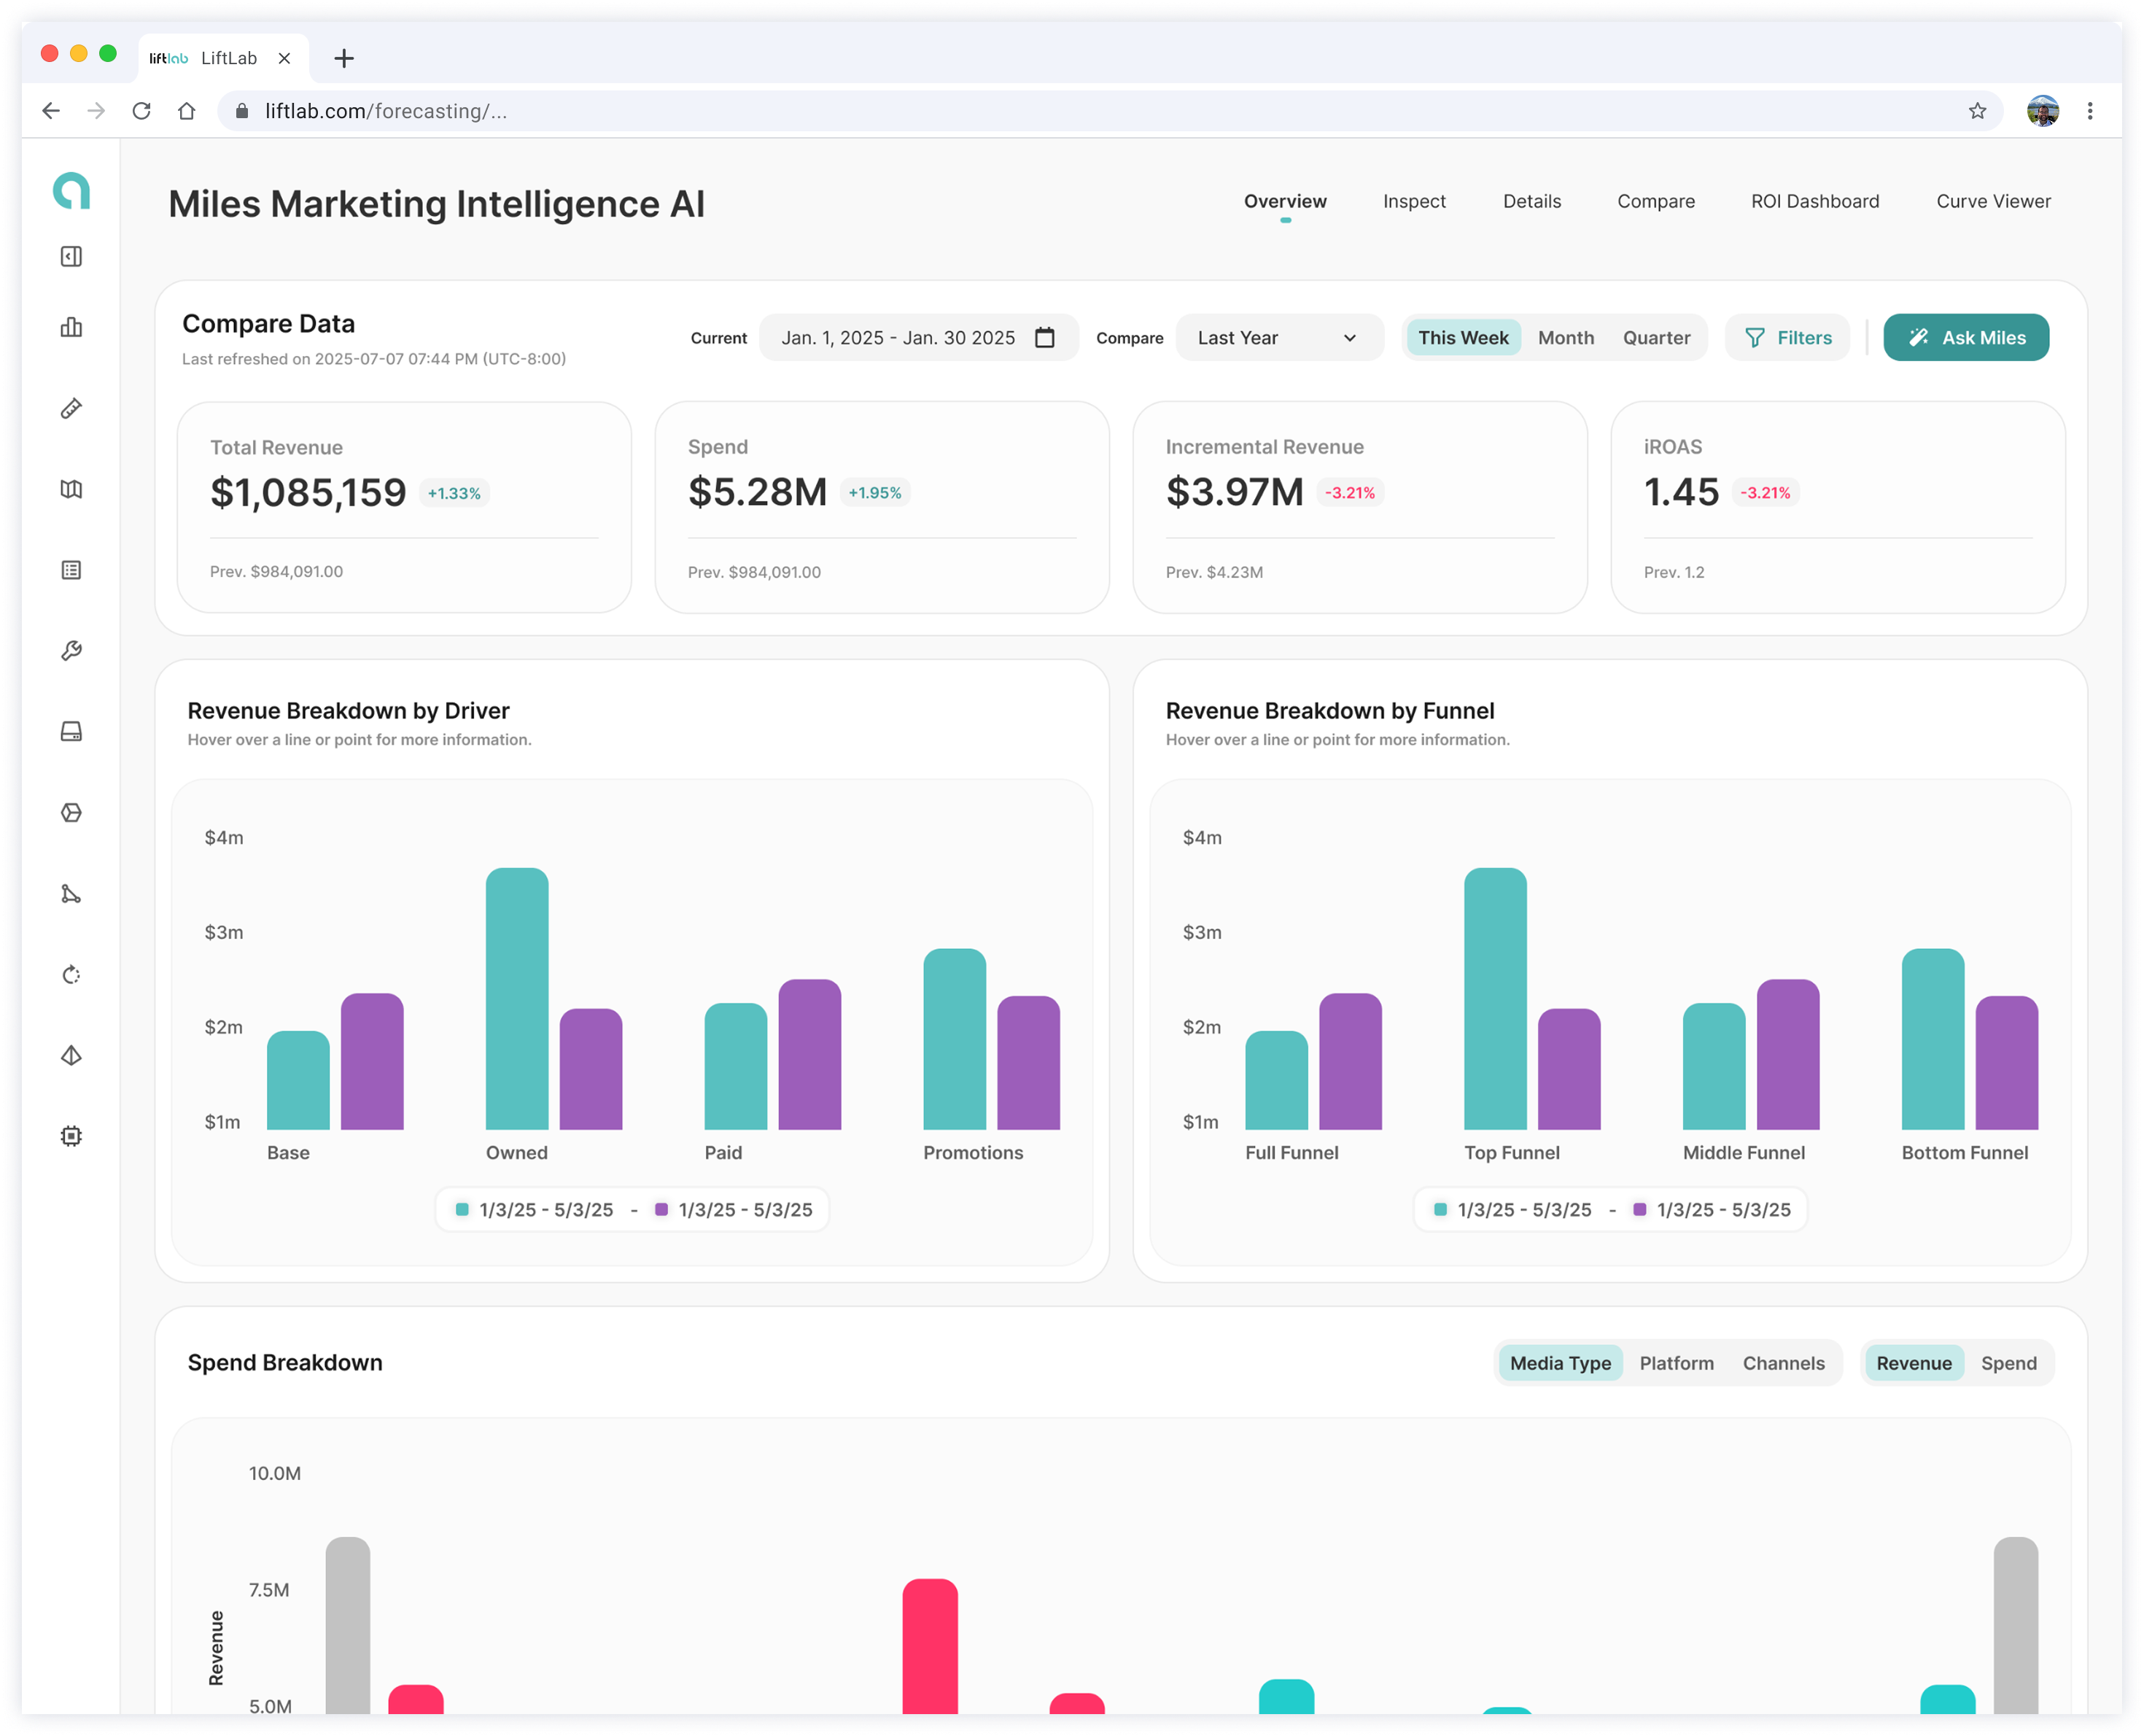Open the map icon in sidebar
This screenshot has height=1736, width=2144.
[x=71, y=489]
